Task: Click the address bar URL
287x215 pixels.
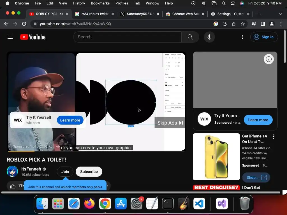Action: click(x=75, y=24)
